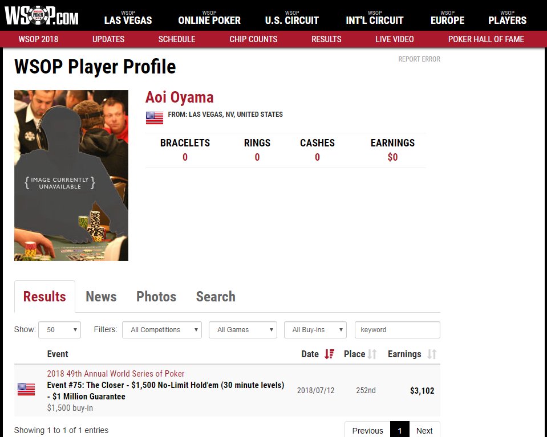Click the Next pagination button
The image size is (547, 437).
424,430
